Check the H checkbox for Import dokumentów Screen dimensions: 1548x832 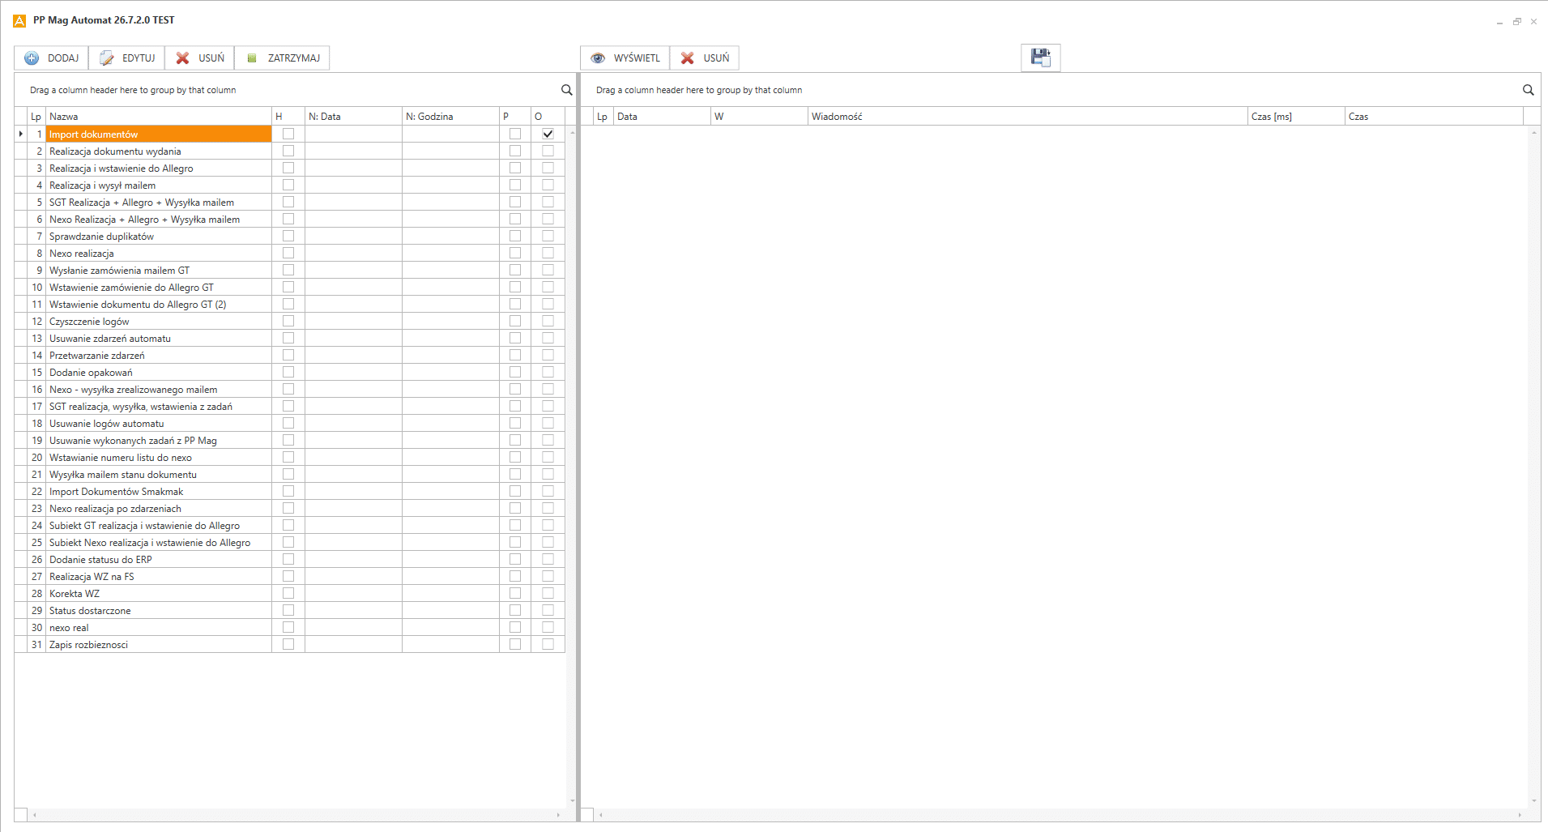pyautogui.click(x=288, y=134)
